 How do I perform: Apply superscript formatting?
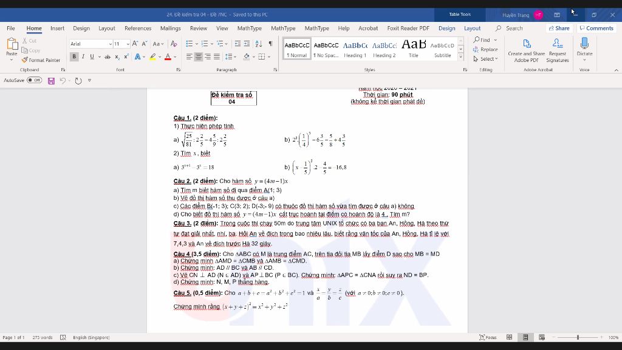[126, 57]
